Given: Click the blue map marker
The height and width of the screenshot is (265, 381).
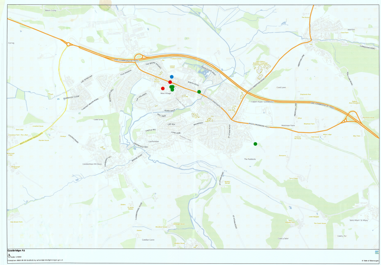Looking at the screenshot, I should click(171, 77).
